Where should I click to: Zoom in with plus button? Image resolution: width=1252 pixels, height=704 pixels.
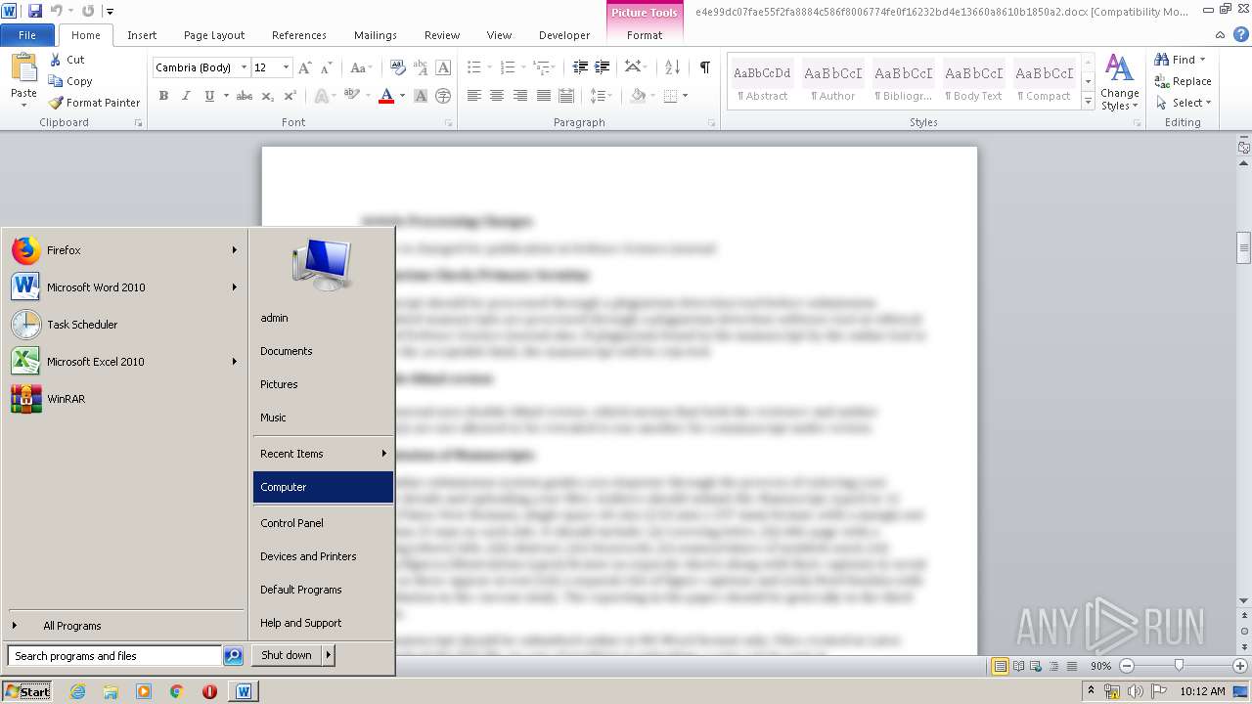[x=1239, y=666]
